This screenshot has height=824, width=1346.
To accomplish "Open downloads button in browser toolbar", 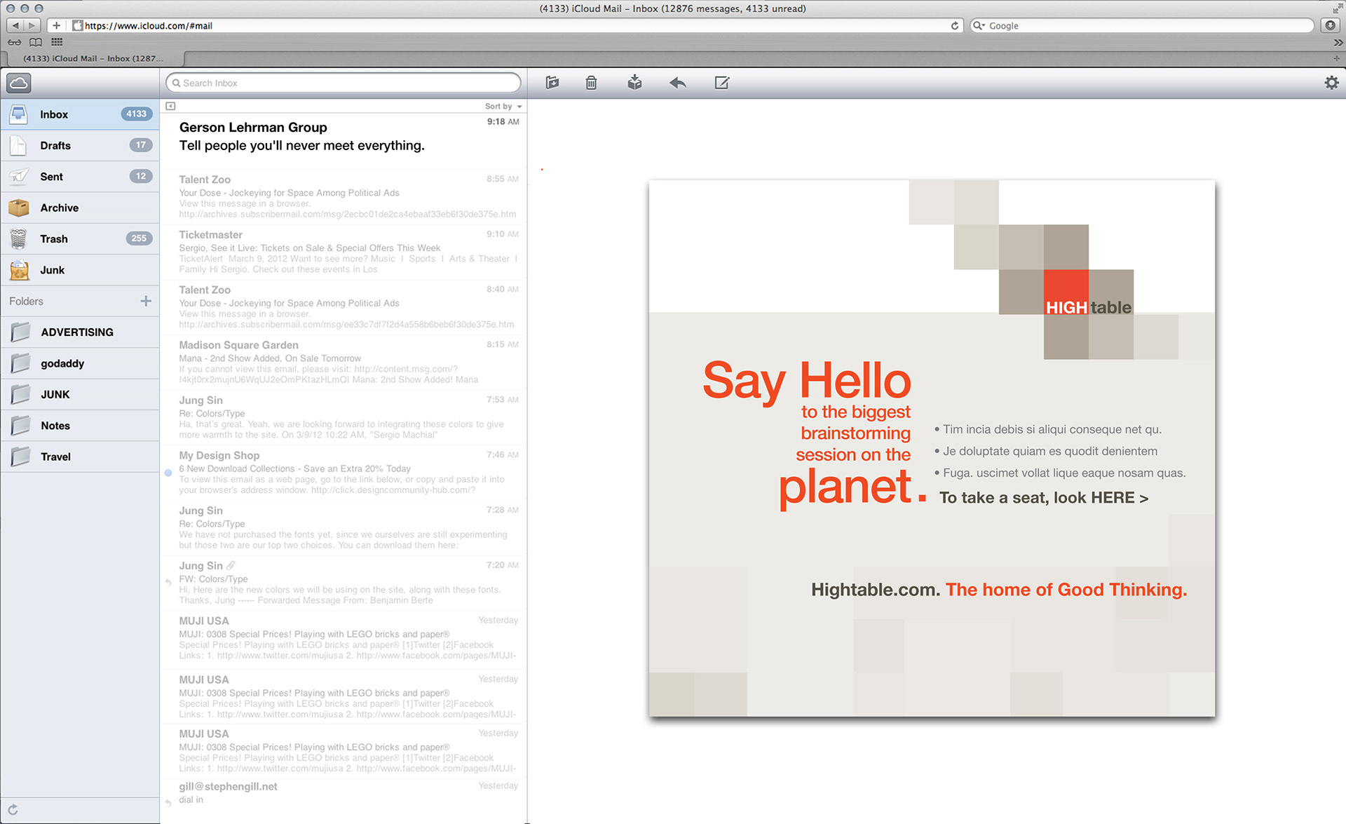I will tap(1330, 25).
